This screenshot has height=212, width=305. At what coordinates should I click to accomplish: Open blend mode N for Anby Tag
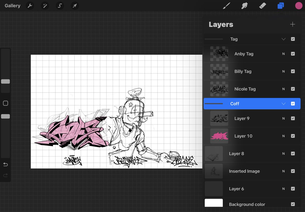283,54
